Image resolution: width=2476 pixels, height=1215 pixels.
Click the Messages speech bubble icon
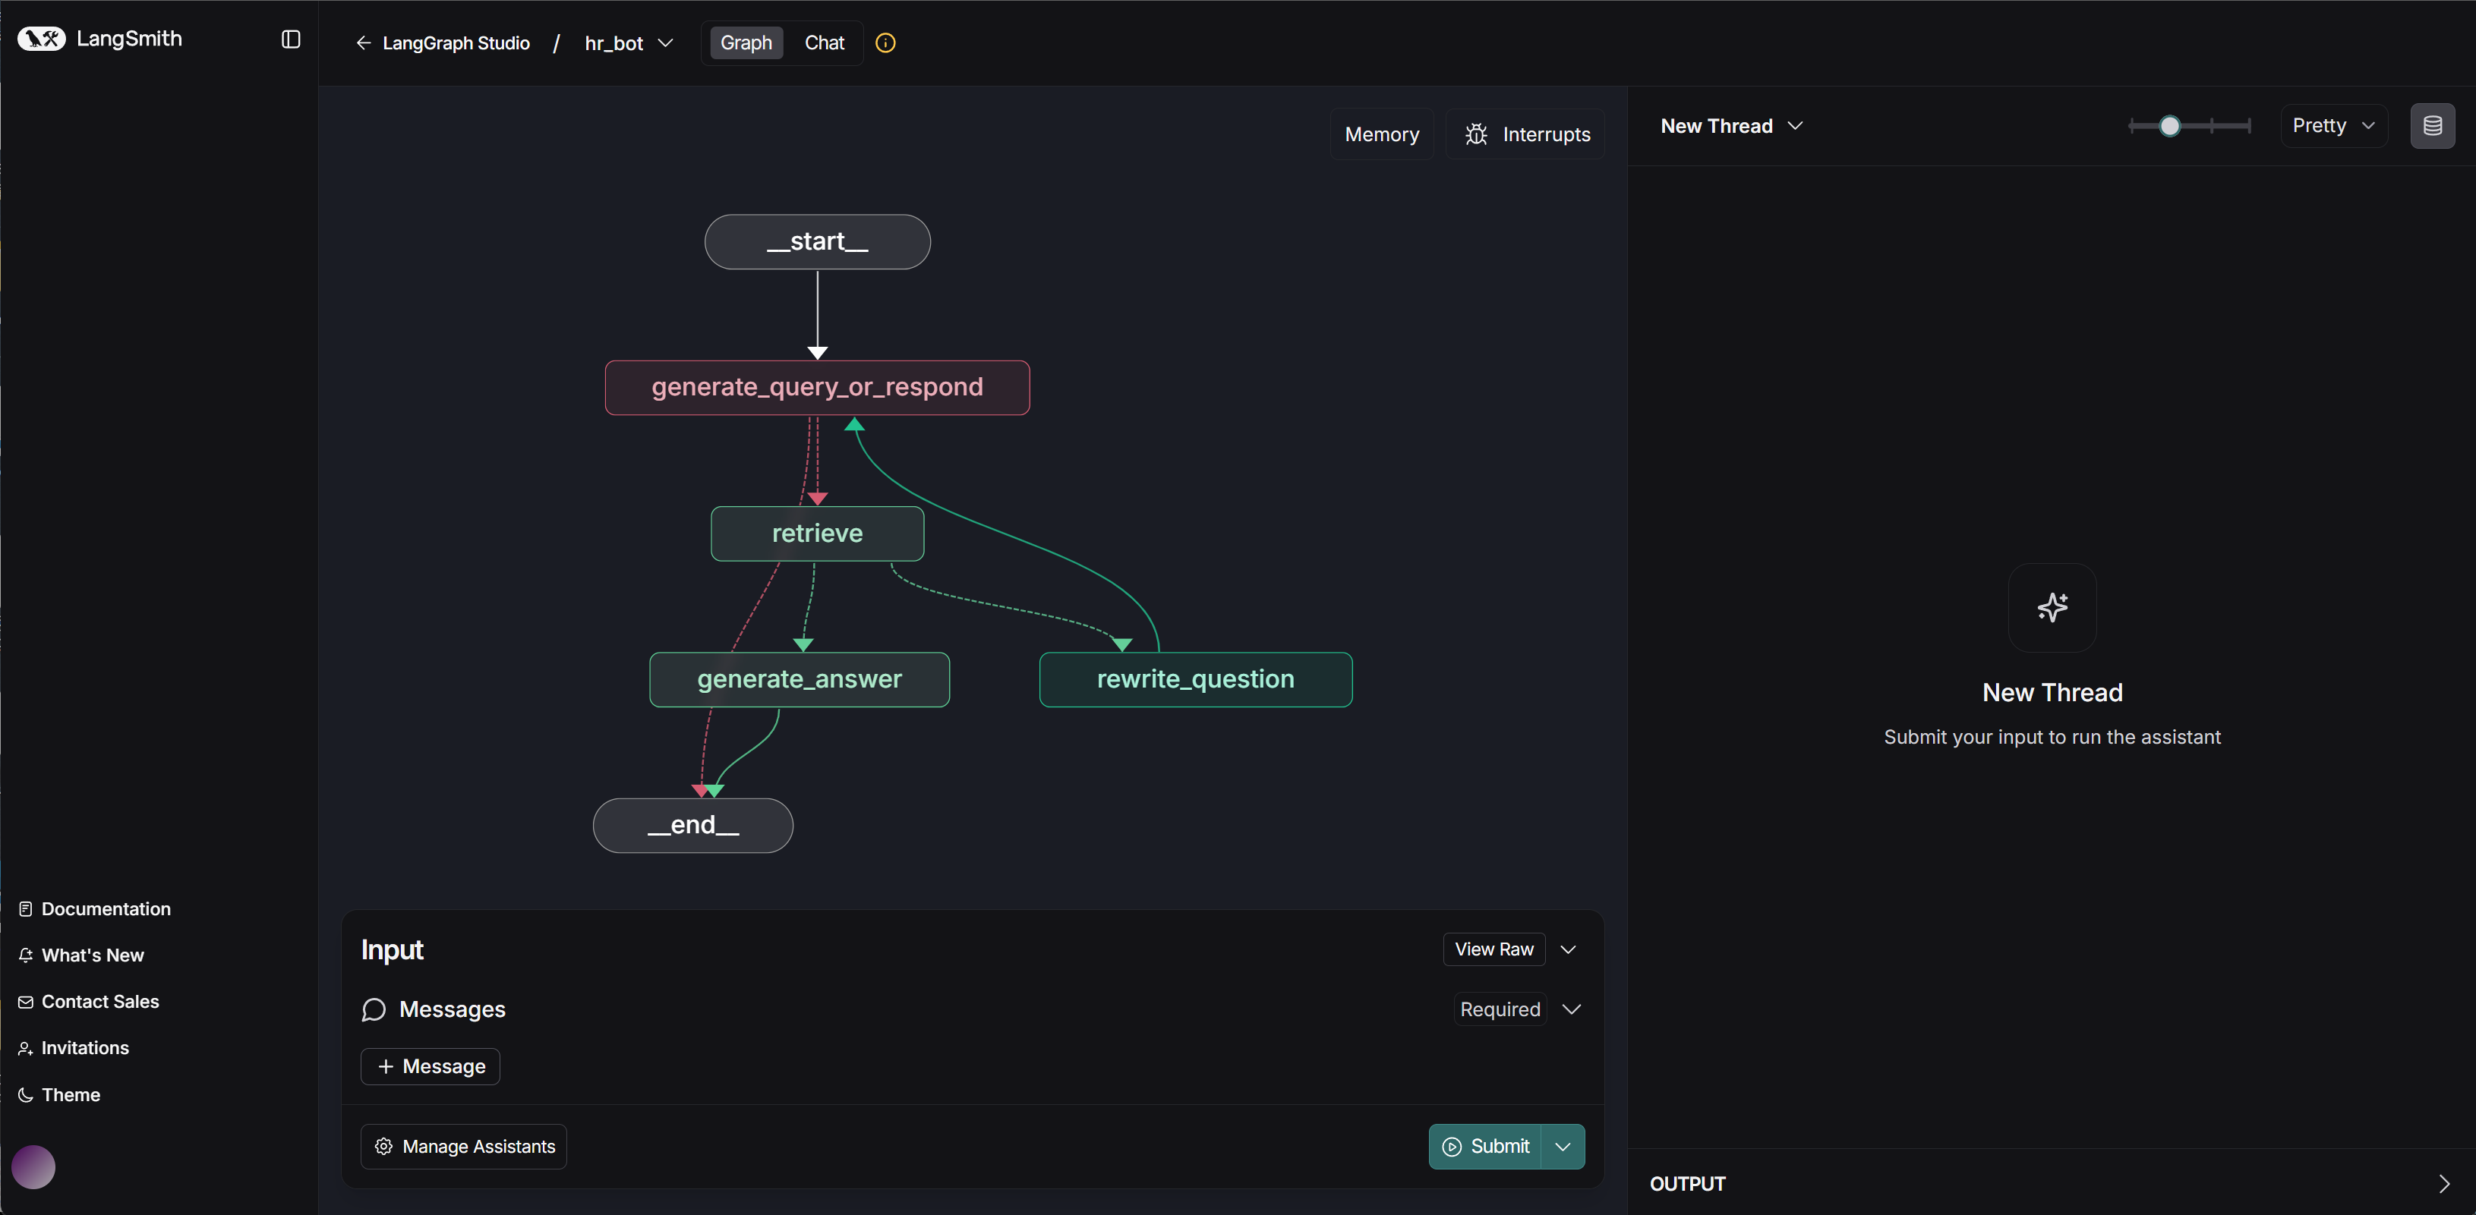[x=374, y=1009]
